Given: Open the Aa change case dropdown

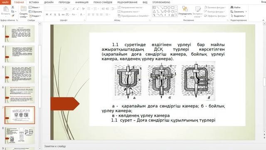Looking at the screenshot, I should point(74,15).
